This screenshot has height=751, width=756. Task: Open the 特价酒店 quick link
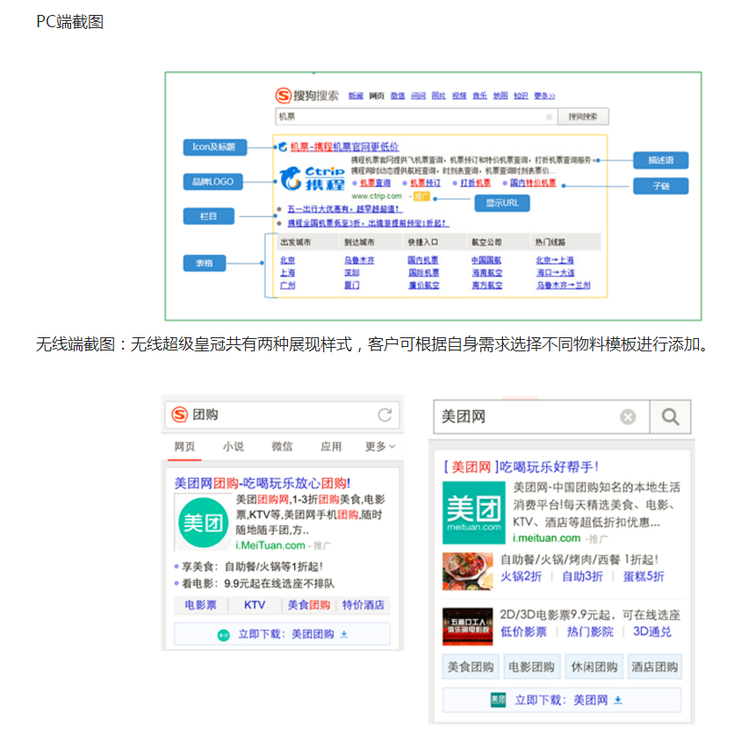click(x=363, y=605)
